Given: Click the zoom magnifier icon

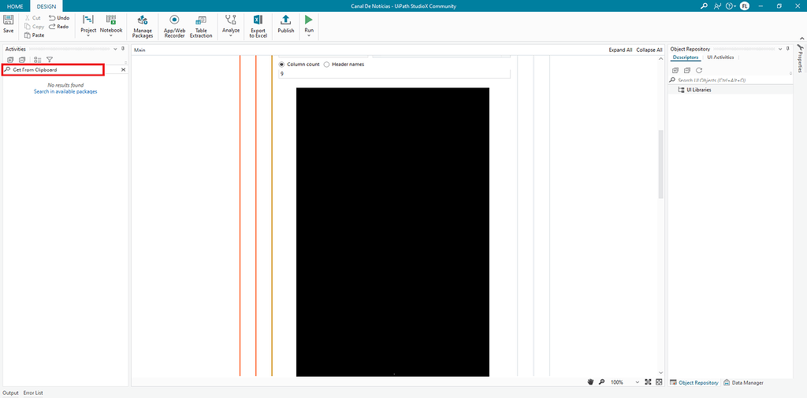Looking at the screenshot, I should pyautogui.click(x=601, y=382).
